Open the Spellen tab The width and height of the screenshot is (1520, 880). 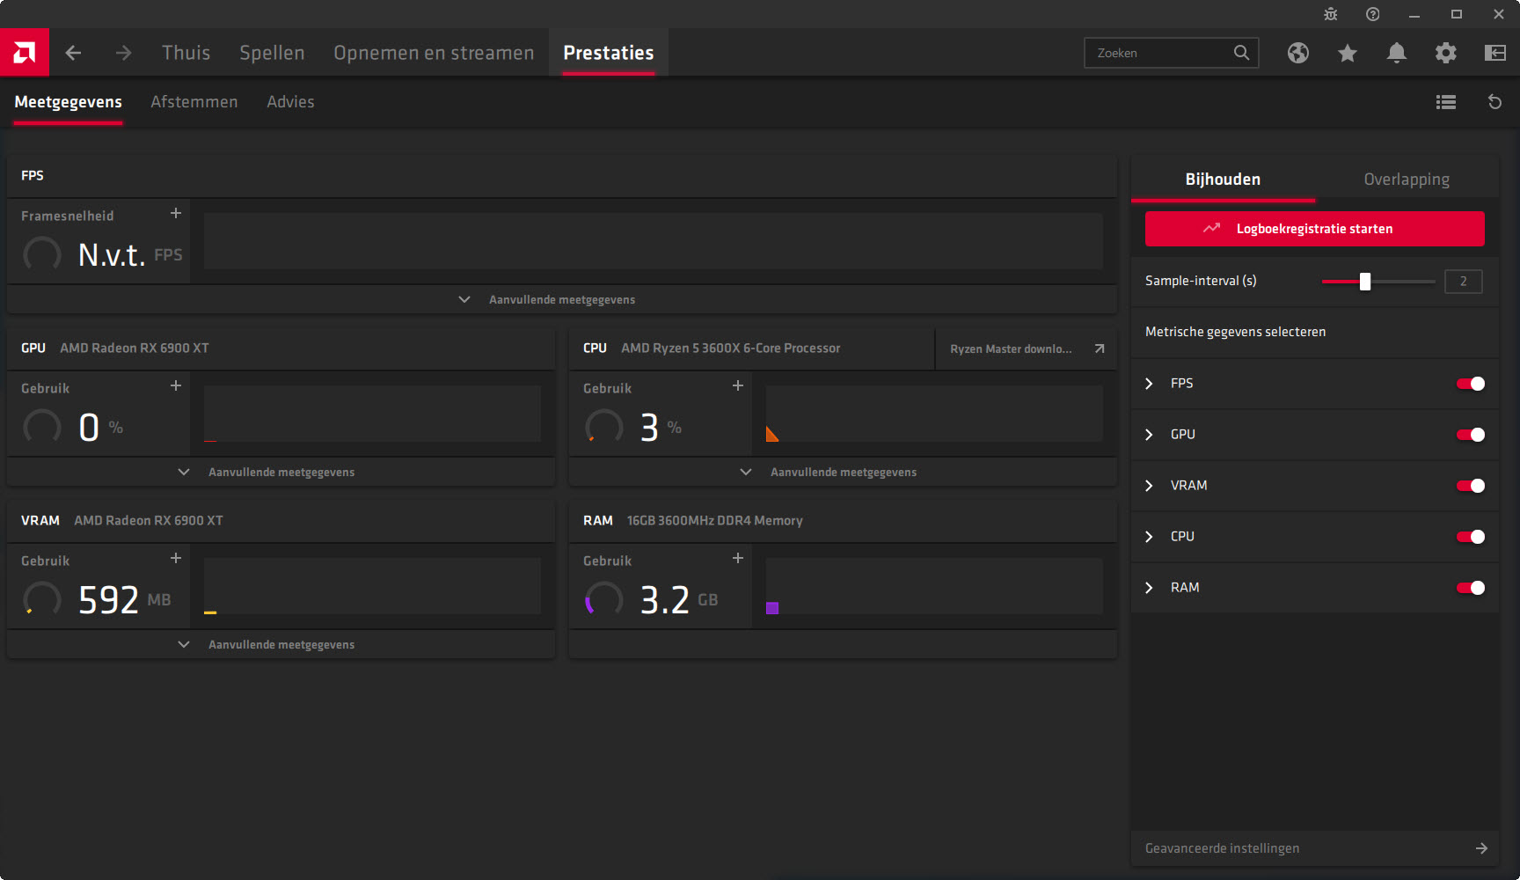[x=272, y=53]
